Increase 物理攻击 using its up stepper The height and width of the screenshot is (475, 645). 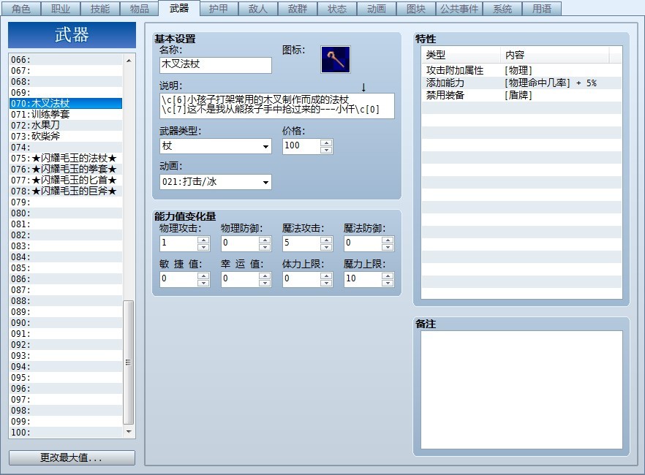(203, 240)
